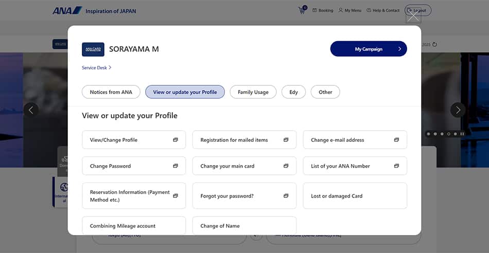The image size is (489, 253).
Task: Open the Other tab
Action: (x=325, y=92)
